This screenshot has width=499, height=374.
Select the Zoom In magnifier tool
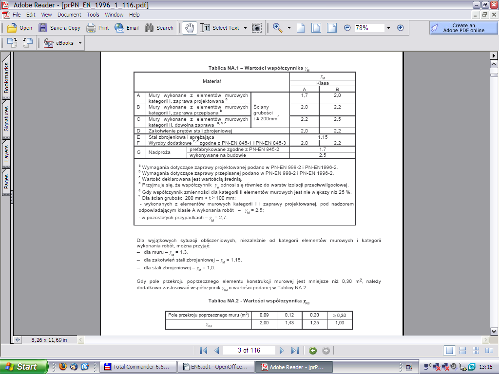pyautogui.click(x=277, y=28)
